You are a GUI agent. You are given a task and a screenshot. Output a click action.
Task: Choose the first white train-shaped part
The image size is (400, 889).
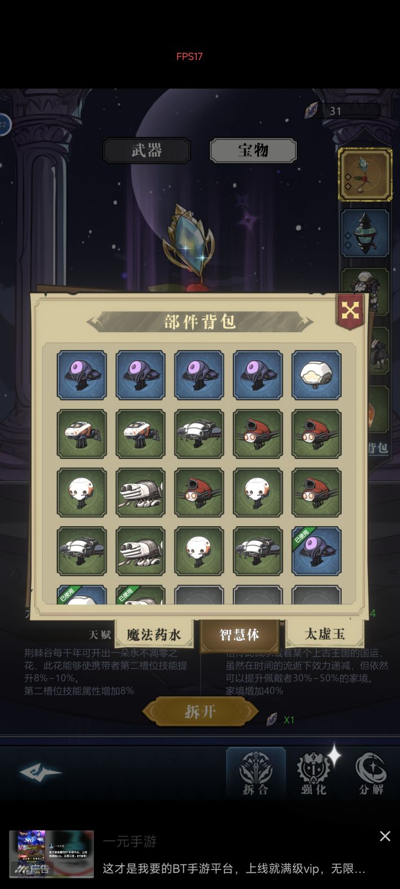point(82,434)
